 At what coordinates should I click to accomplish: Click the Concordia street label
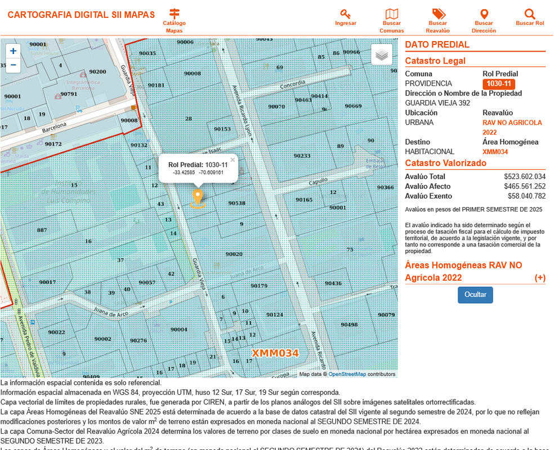[x=293, y=84]
